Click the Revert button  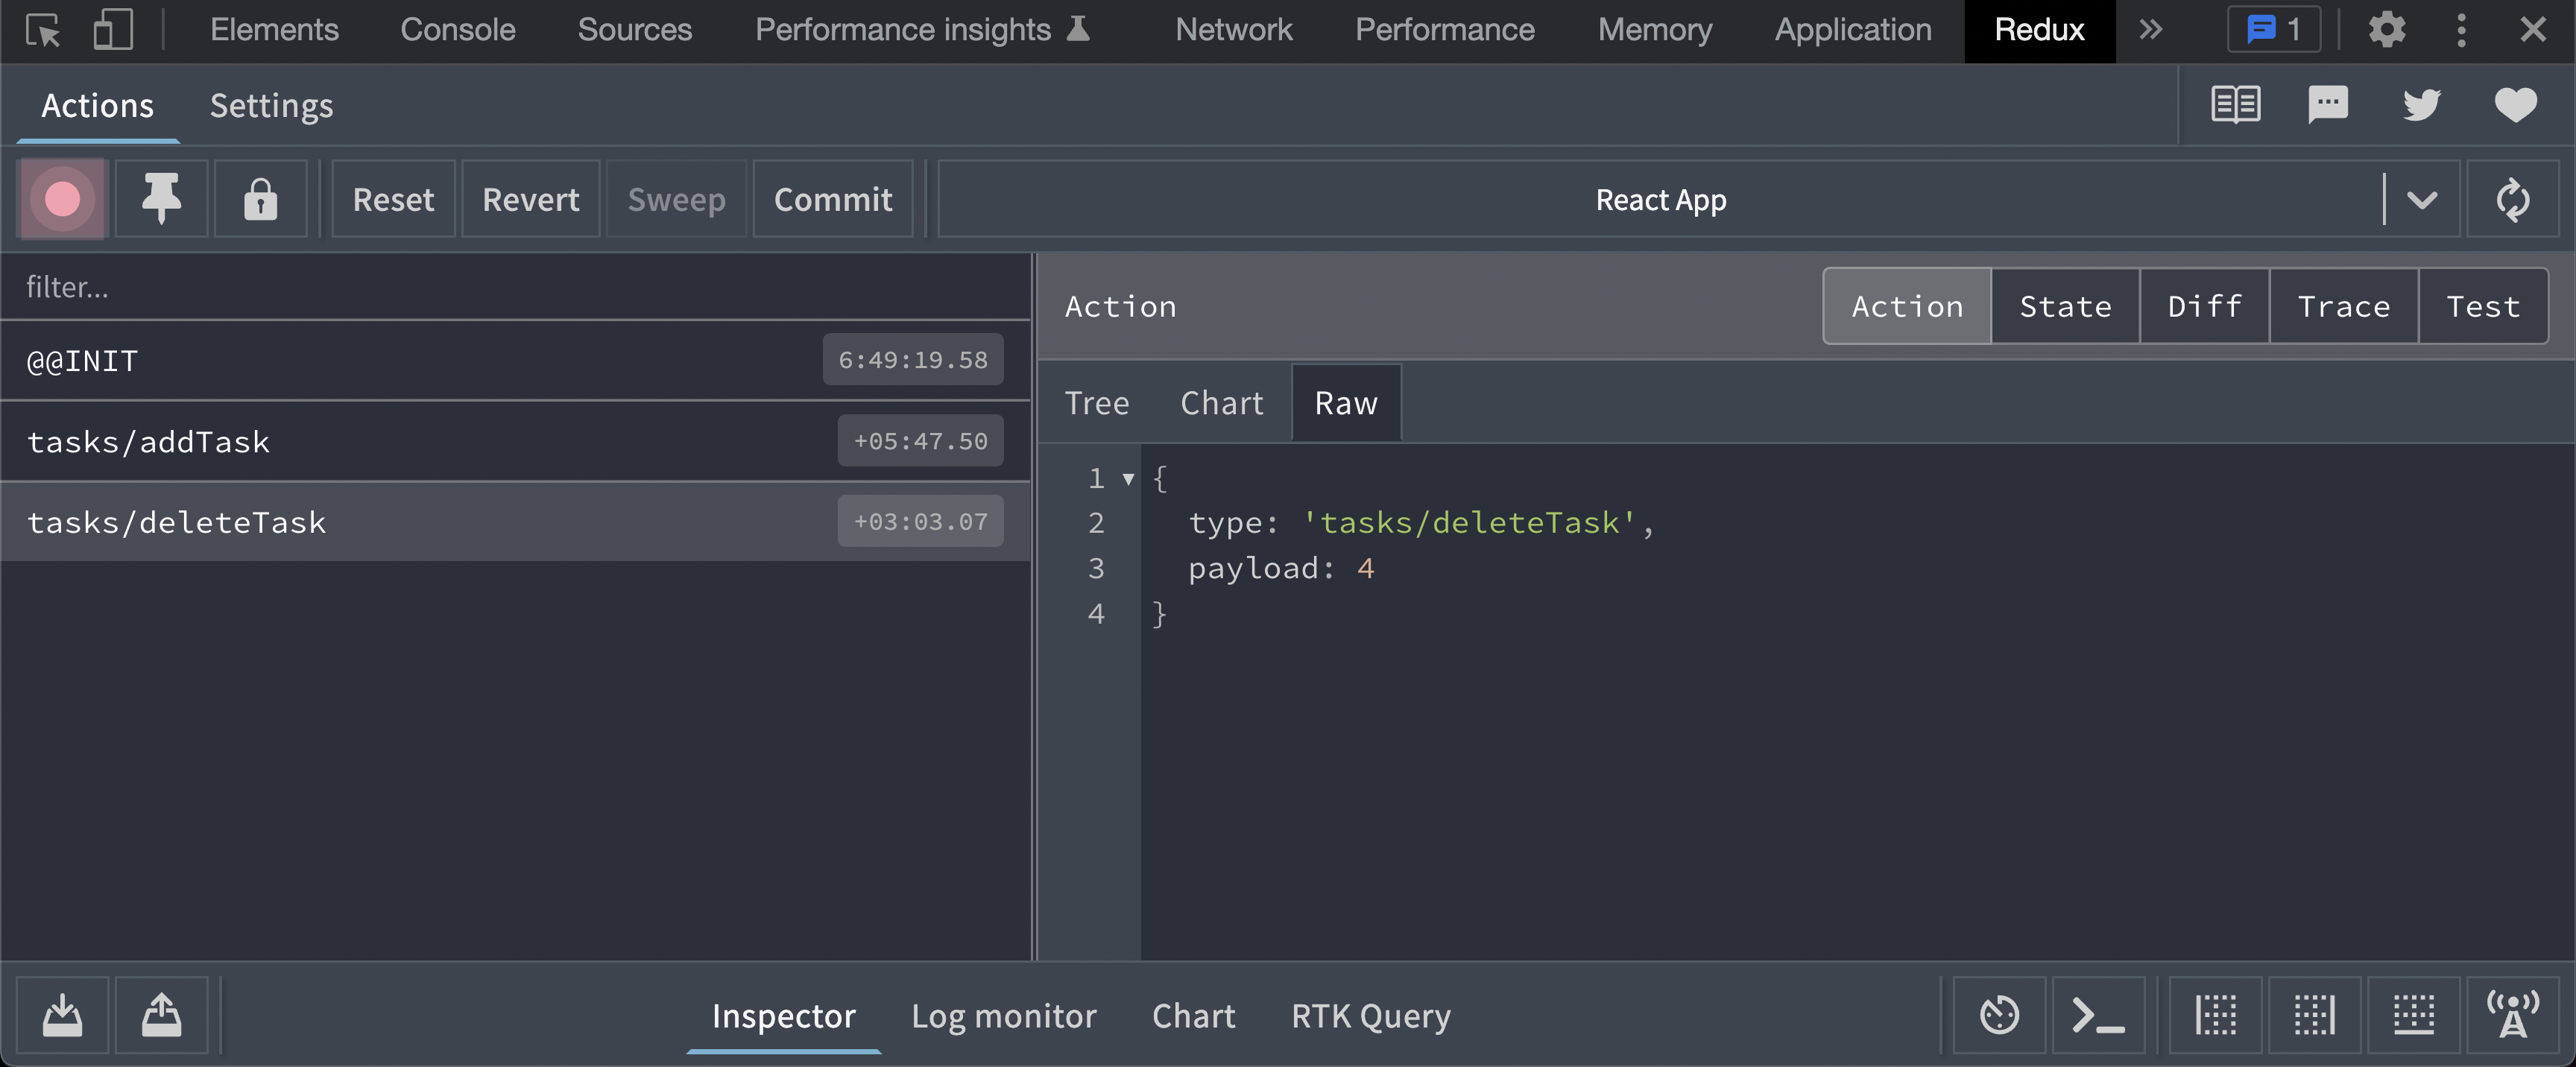tap(530, 199)
